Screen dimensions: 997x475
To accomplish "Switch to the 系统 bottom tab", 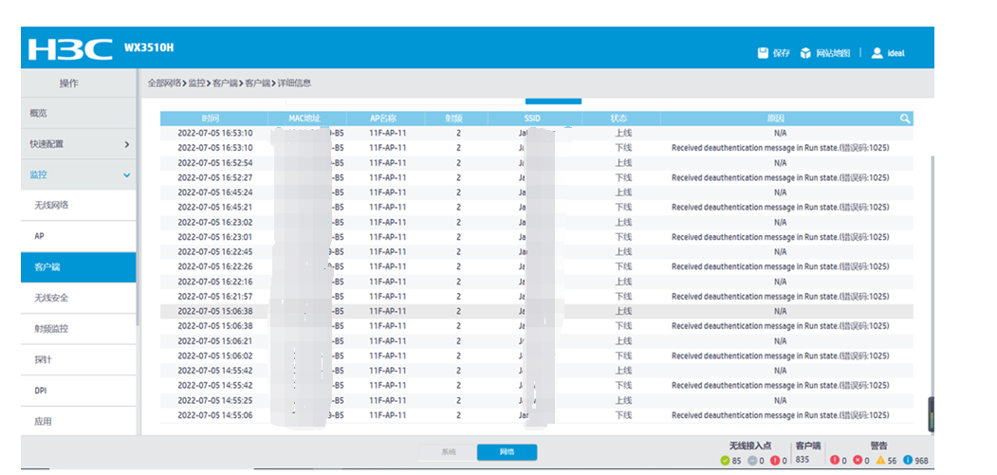I will [449, 452].
